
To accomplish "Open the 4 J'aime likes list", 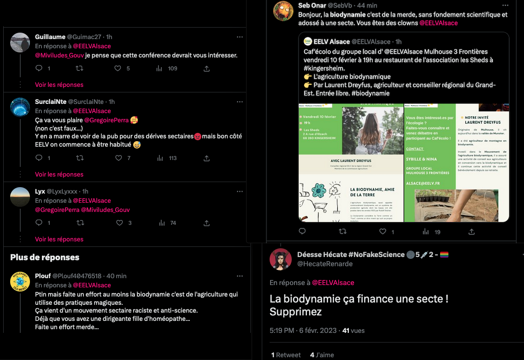I will (x=322, y=354).
